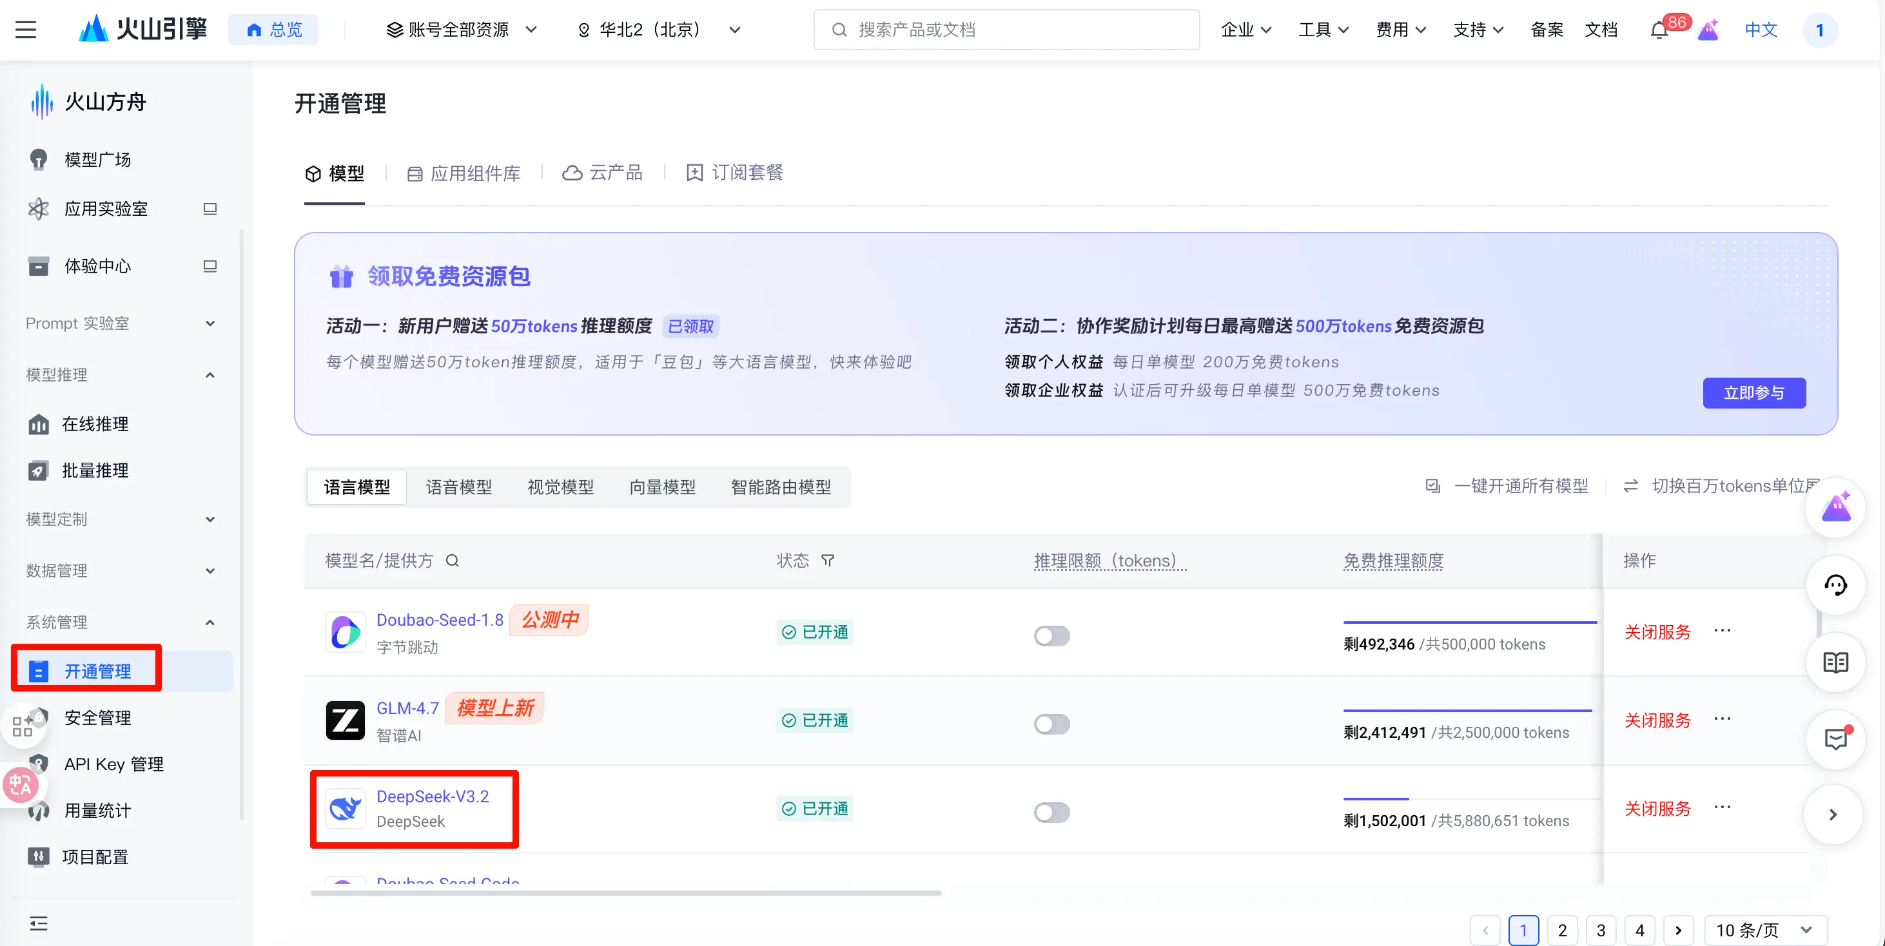Switch to the 语音模型 tab
Image resolution: width=1885 pixels, height=946 pixels.
[459, 487]
